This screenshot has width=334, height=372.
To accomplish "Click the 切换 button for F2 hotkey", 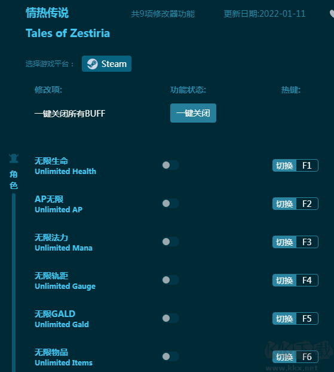I will 284,203.
